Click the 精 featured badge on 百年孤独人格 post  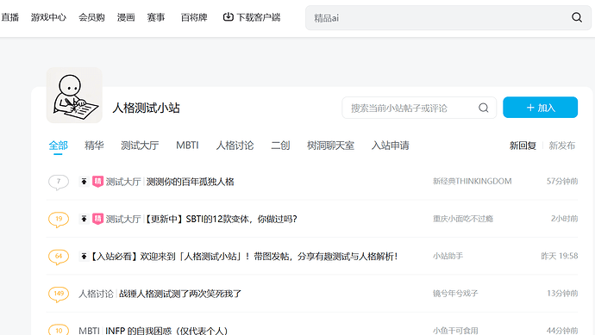98,182
